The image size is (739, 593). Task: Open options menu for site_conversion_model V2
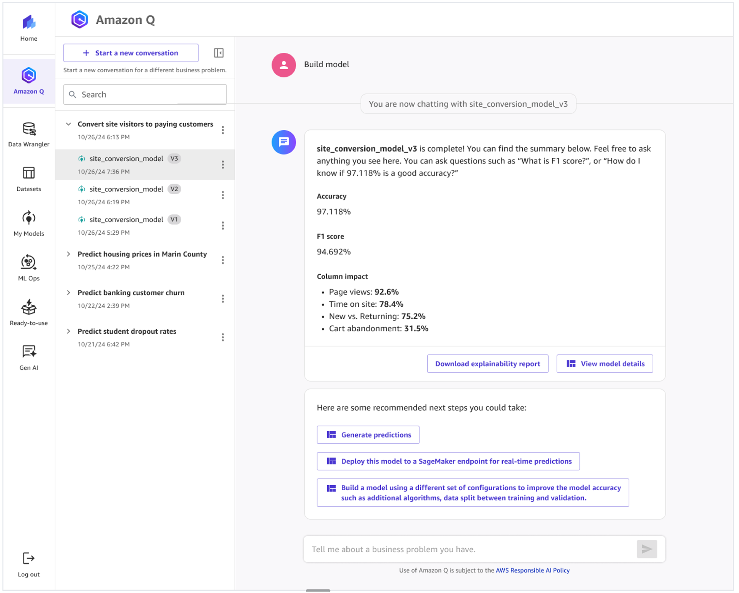[223, 195]
